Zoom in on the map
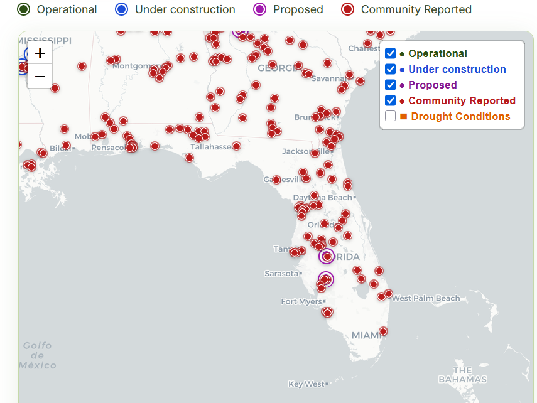537x403 pixels. tap(40, 53)
